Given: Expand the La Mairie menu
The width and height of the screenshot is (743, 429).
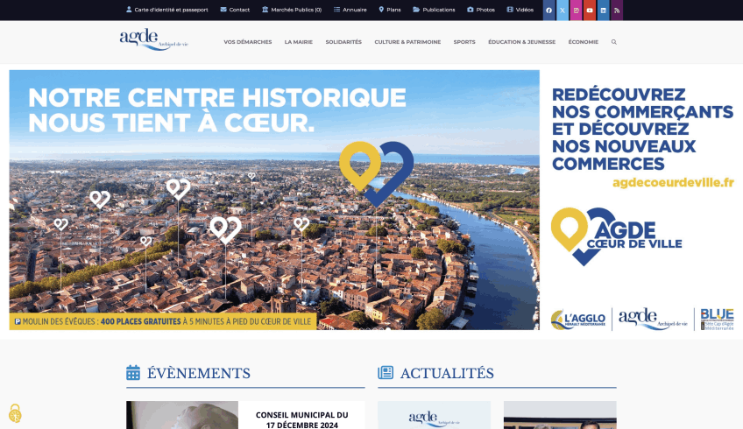Looking at the screenshot, I should click(299, 42).
